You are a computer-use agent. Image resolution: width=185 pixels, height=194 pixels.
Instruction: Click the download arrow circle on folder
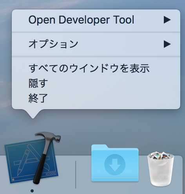pyautogui.click(x=115, y=165)
